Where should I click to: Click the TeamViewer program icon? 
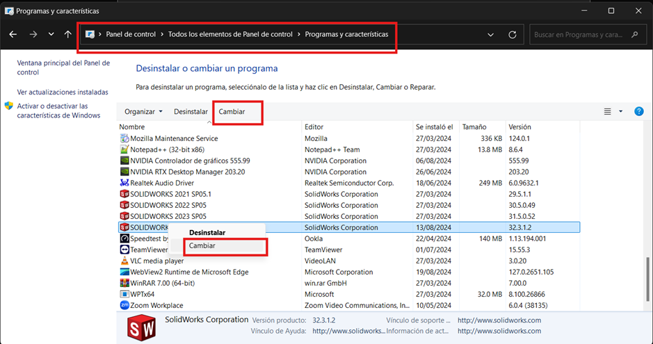point(124,249)
